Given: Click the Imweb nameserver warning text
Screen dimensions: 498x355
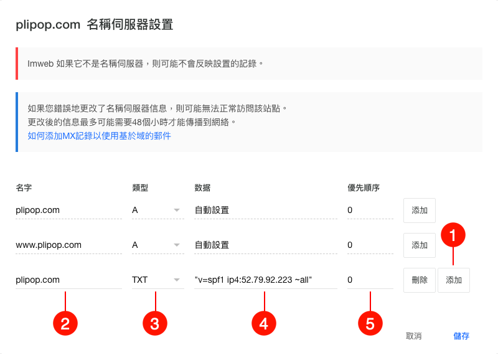Looking at the screenshot, I should (x=146, y=64).
